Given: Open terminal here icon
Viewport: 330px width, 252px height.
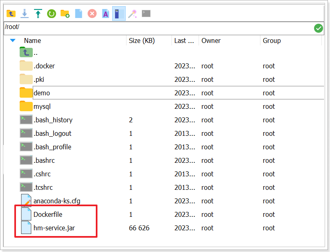Looking at the screenshot, I should [x=146, y=13].
